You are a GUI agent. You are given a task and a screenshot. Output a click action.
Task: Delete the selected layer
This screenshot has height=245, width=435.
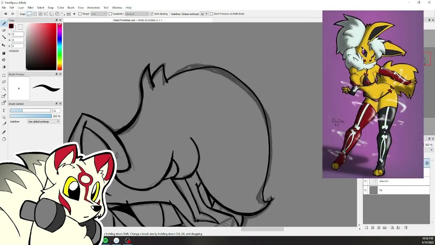pos(406,228)
